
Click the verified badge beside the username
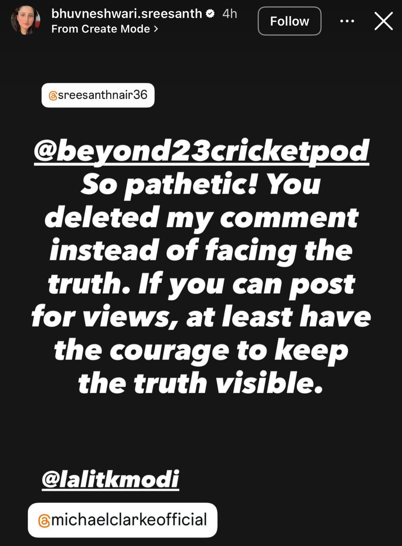click(210, 14)
